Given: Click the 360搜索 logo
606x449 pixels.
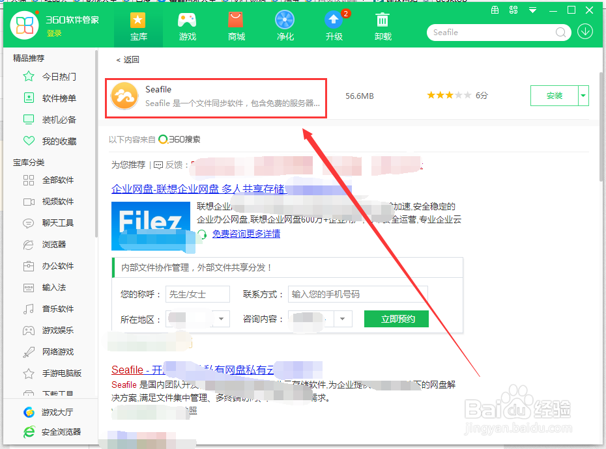Looking at the screenshot, I should (179, 139).
